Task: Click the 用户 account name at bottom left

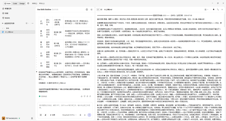Action: tap(12, 118)
